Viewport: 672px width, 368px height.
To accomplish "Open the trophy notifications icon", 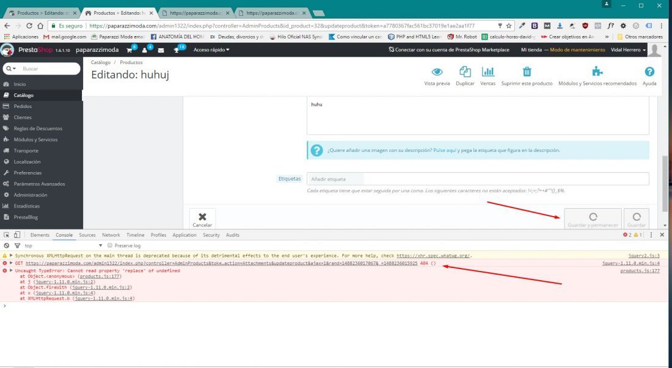I will point(177,50).
